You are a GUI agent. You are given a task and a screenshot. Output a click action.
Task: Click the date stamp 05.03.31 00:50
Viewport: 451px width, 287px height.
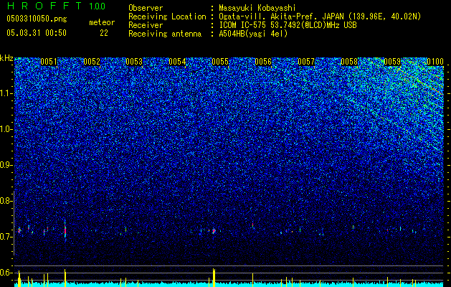coord(37,33)
